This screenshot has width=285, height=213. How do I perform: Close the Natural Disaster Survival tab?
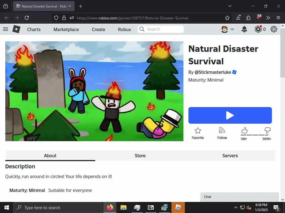(70, 6)
